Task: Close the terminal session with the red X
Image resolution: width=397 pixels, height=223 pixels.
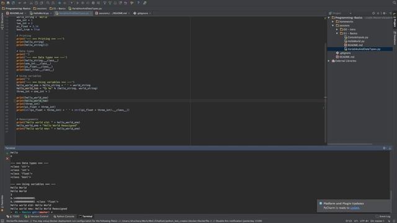Action: (7, 159)
